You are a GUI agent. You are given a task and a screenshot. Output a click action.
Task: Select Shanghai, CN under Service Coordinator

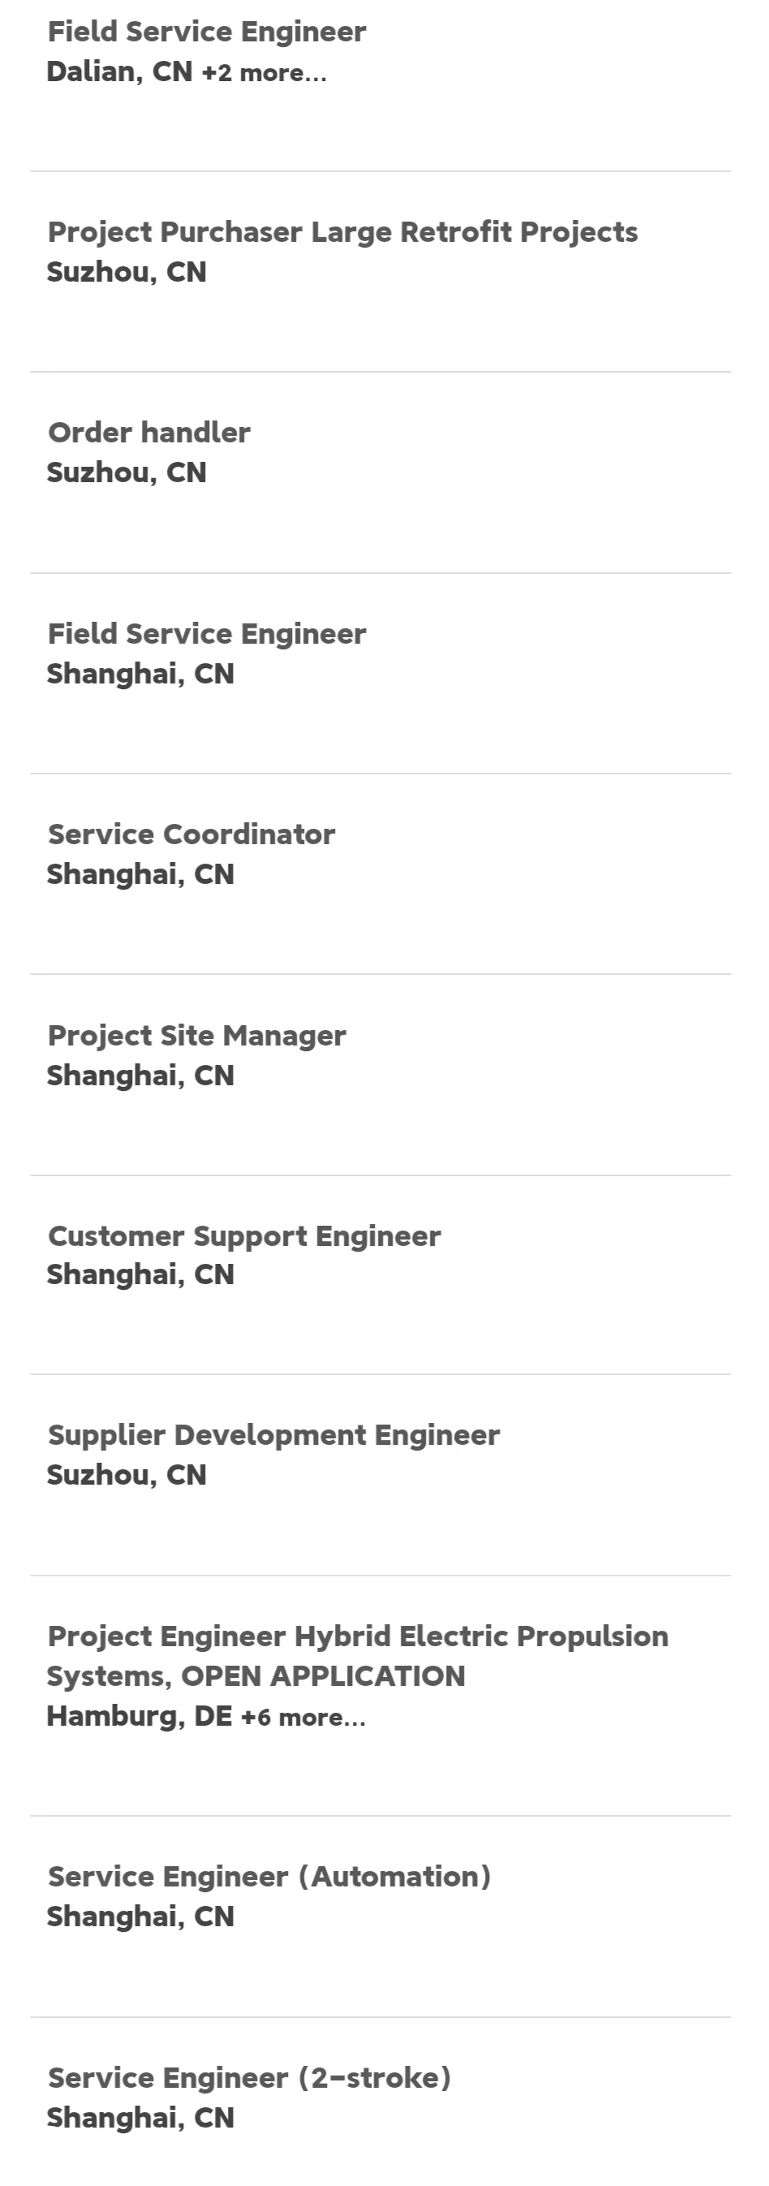tap(140, 874)
